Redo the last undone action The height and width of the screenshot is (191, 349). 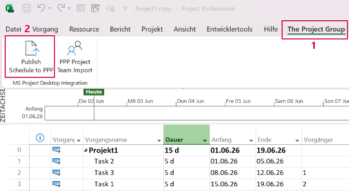point(61,8)
